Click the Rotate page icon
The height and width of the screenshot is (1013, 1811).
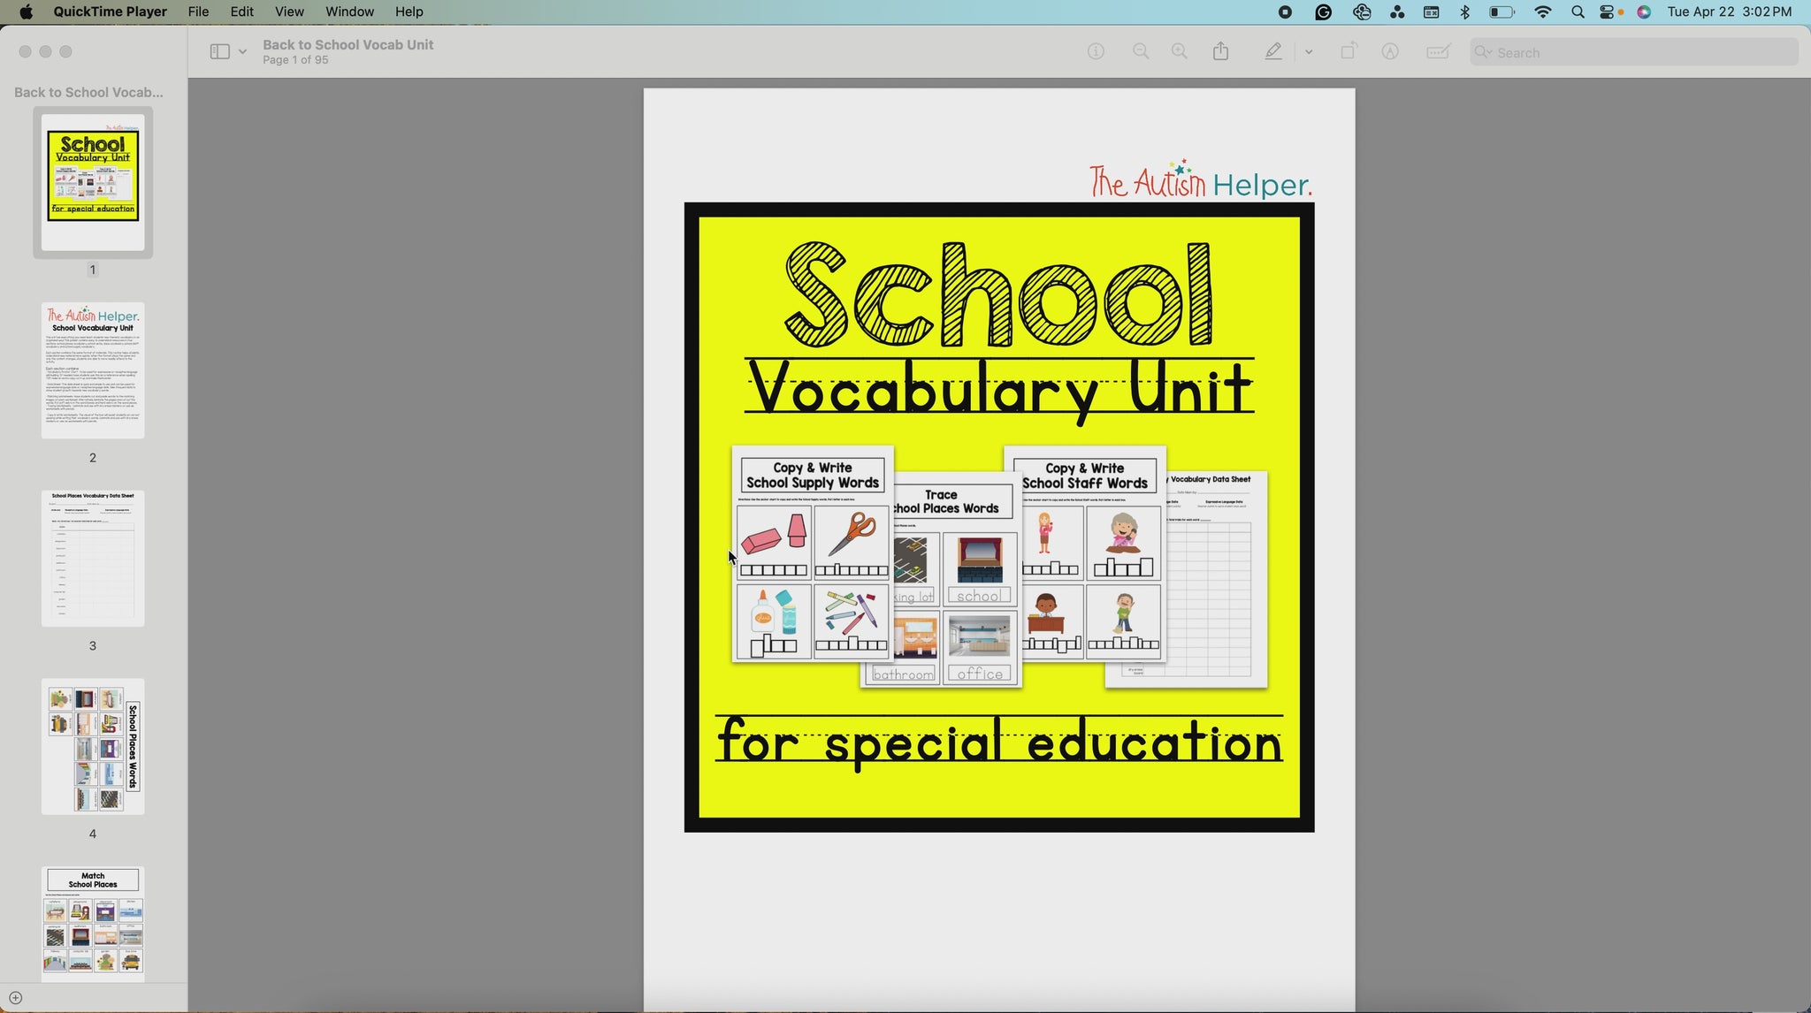(1348, 52)
